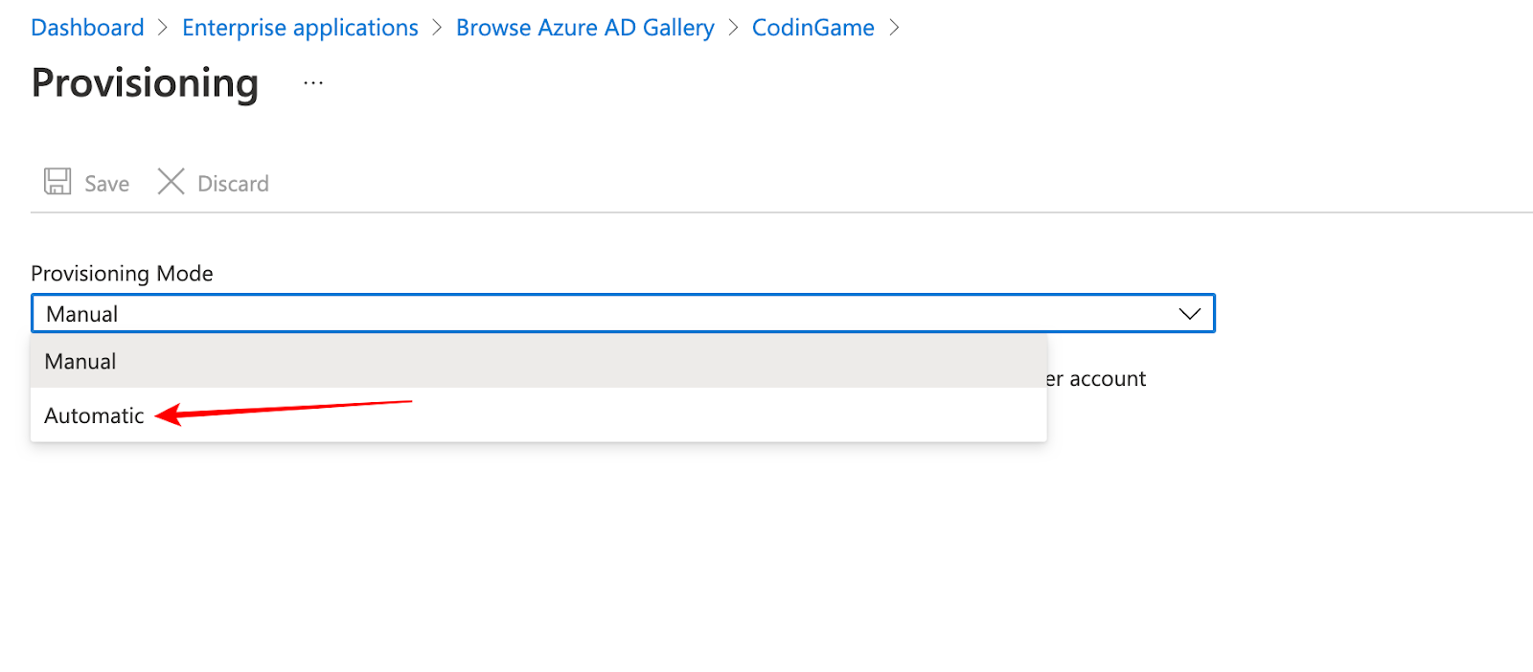Click the Save button label

[x=106, y=184]
